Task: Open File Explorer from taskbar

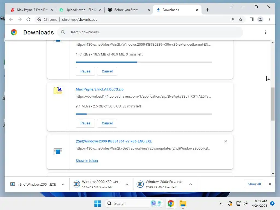Action: 183,203
